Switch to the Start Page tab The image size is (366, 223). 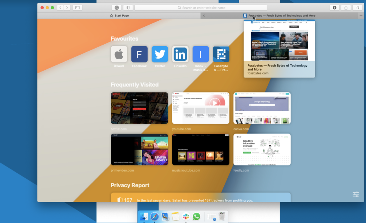coord(119,16)
